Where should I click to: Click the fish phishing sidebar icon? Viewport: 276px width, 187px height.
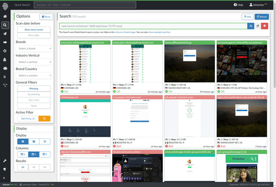[5, 42]
